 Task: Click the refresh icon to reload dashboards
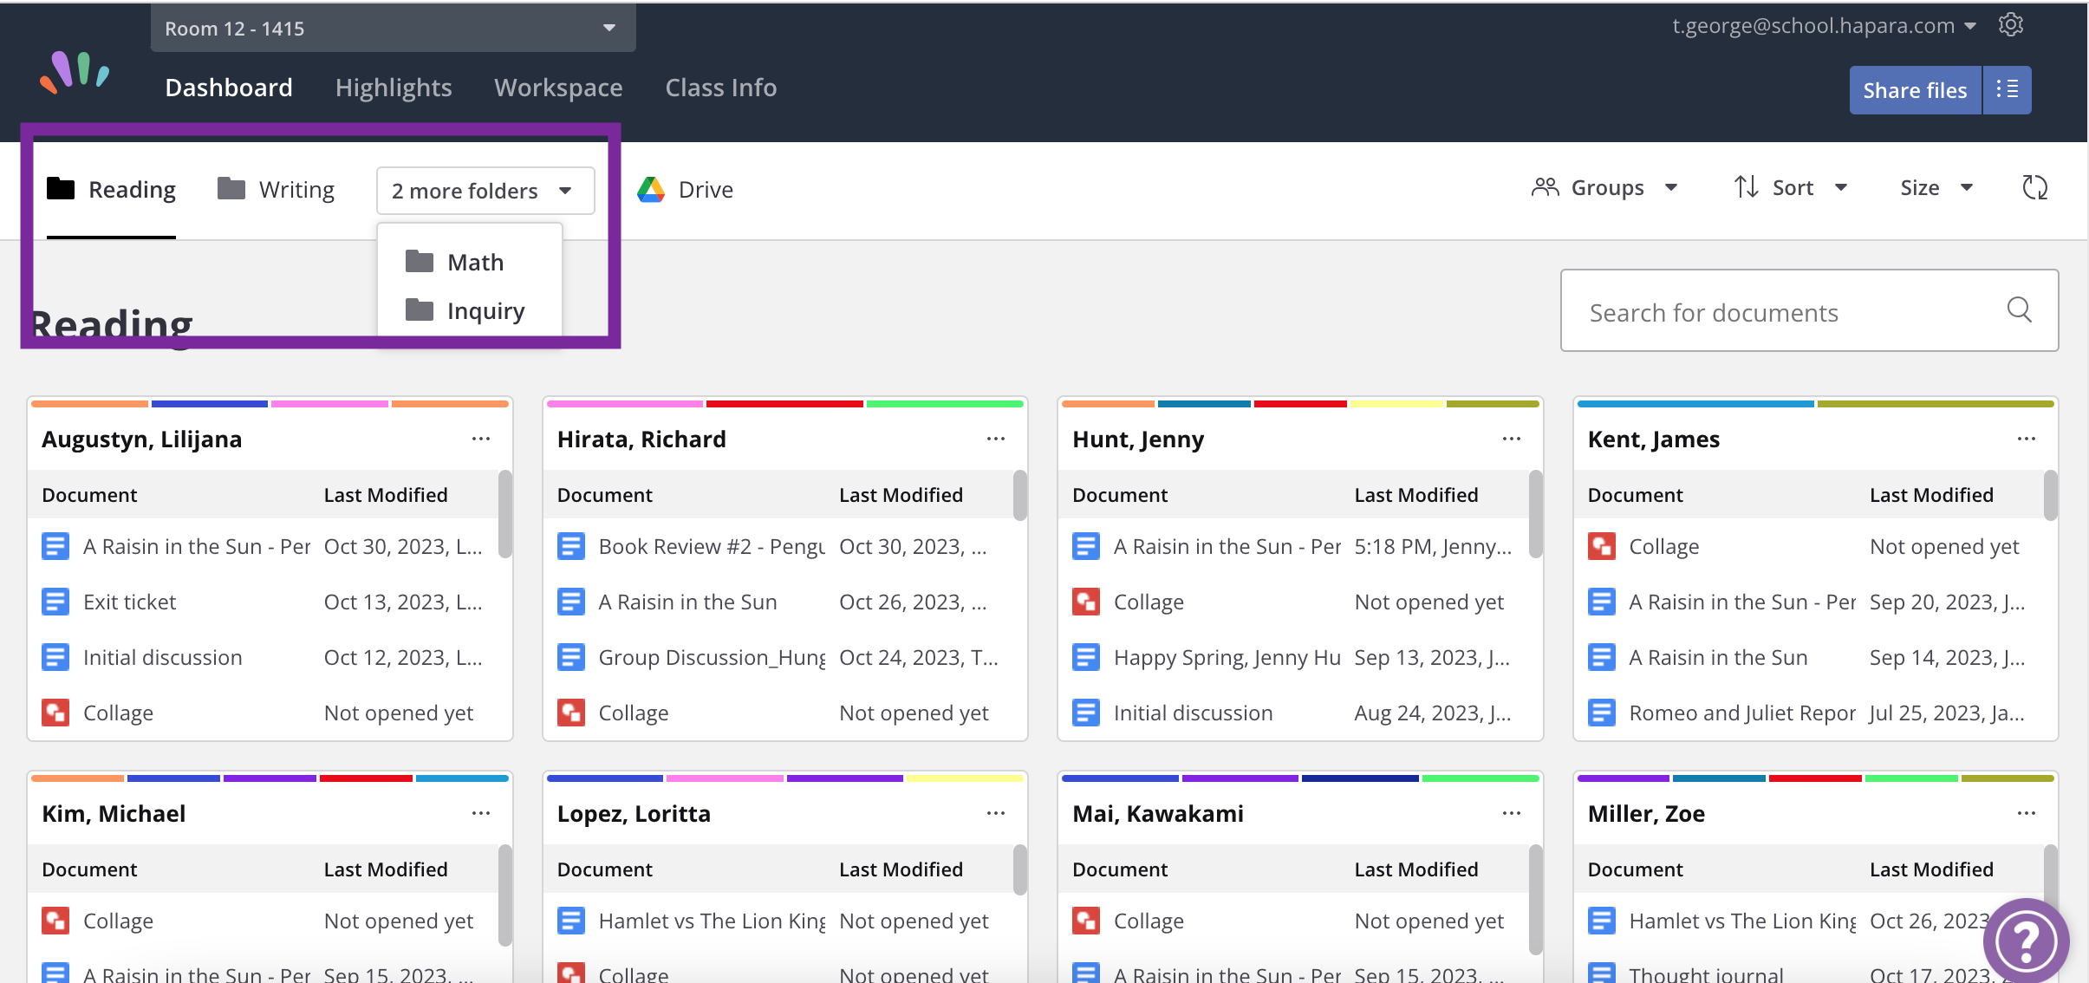2035,188
